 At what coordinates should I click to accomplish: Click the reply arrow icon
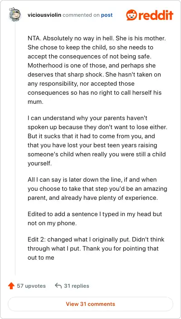tap(58, 286)
